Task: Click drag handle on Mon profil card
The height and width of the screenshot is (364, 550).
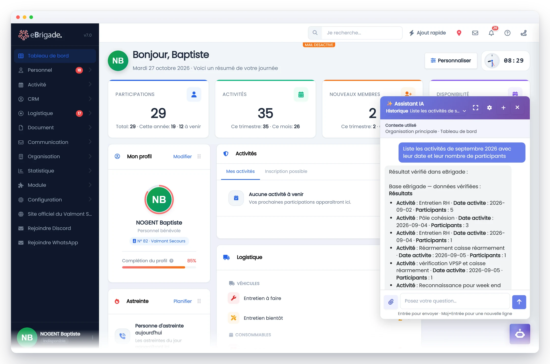Action: click(x=199, y=156)
